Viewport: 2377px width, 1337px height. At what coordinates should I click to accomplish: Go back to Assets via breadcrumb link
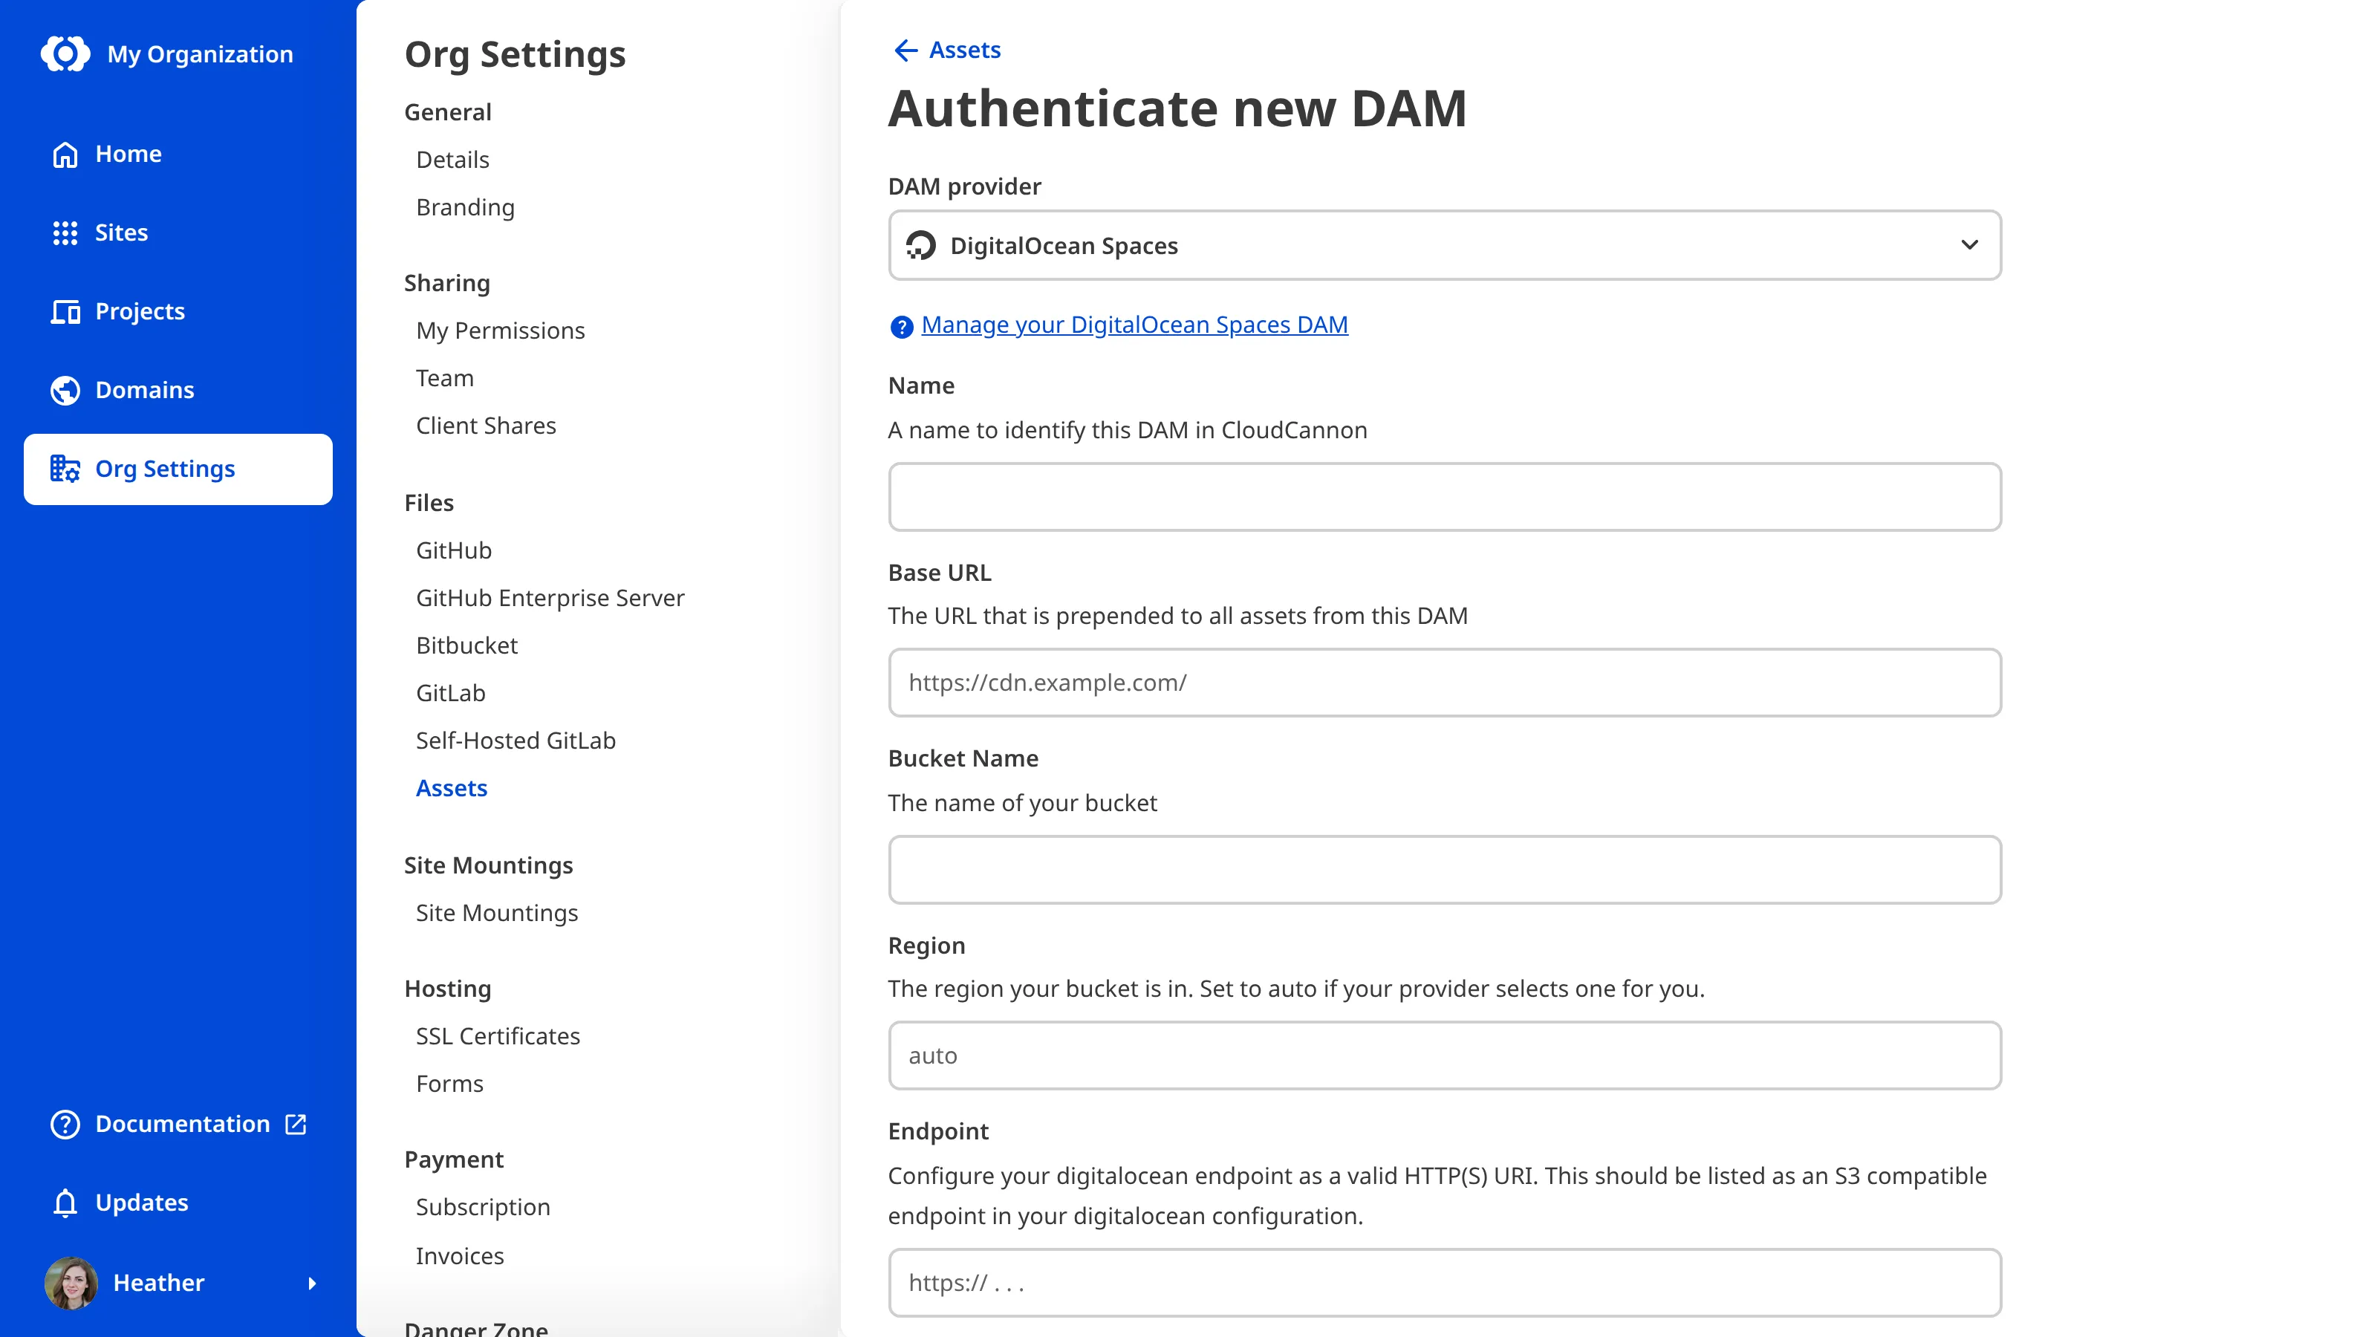[964, 50]
